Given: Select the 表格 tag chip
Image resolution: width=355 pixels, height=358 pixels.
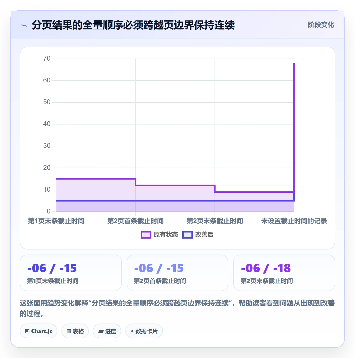Looking at the screenshot, I should click(x=75, y=331).
